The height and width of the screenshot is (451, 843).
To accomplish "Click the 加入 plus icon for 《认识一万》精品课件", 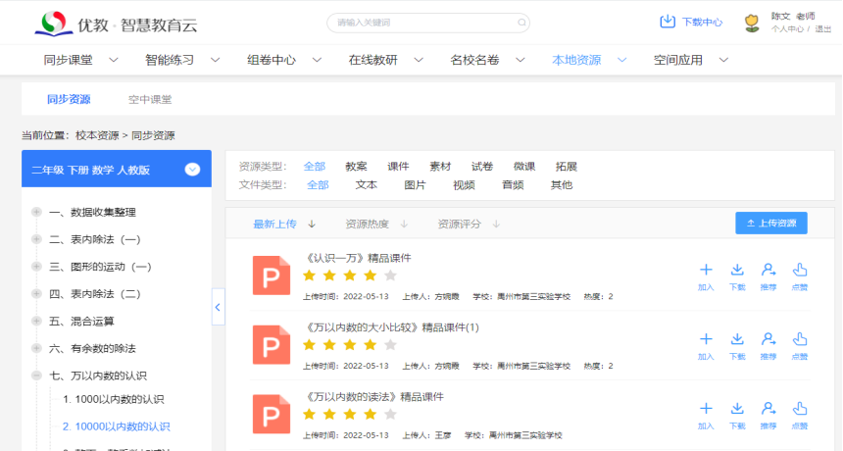I will 706,270.
